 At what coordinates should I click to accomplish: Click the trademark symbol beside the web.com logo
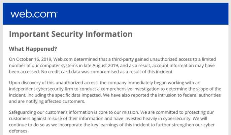(57, 12)
